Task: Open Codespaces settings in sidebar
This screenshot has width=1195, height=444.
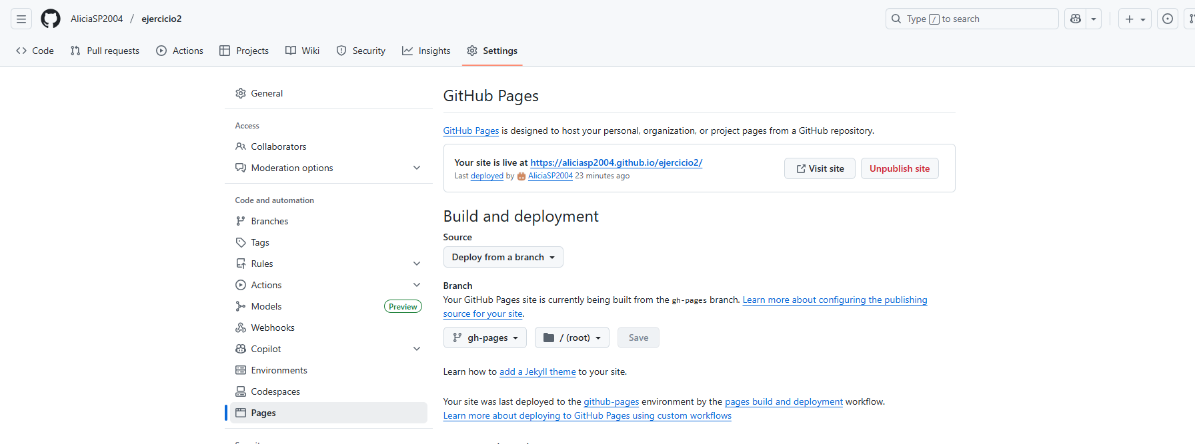Action: 275,391
